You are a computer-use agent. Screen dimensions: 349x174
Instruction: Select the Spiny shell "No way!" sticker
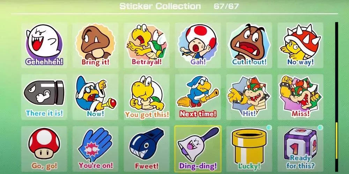(x=300, y=45)
